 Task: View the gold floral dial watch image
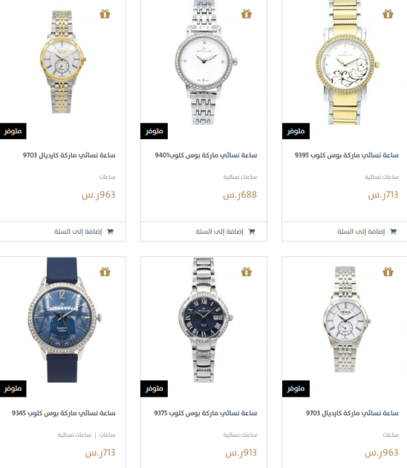pos(348,62)
